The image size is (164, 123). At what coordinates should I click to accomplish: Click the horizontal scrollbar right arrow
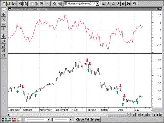coord(129,115)
